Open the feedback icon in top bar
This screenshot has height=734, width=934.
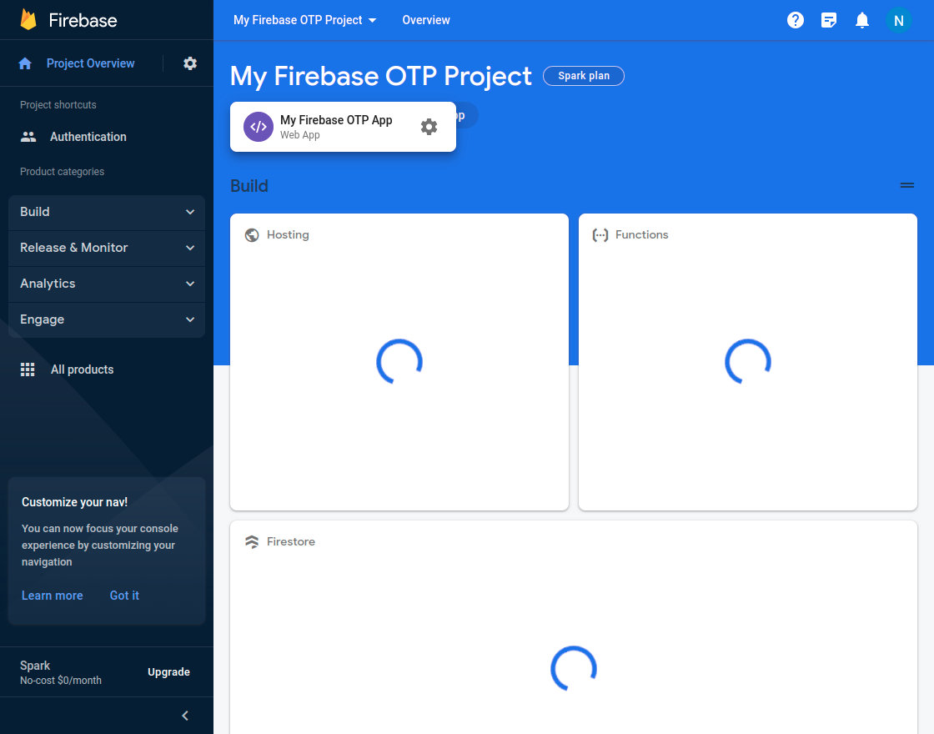pos(828,19)
